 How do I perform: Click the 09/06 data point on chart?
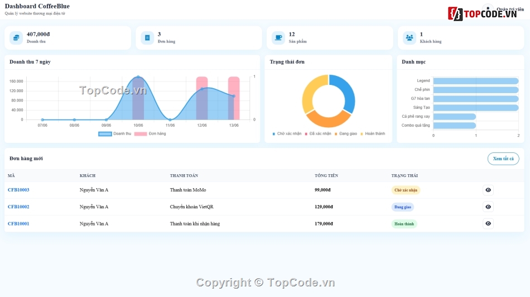[106, 119]
